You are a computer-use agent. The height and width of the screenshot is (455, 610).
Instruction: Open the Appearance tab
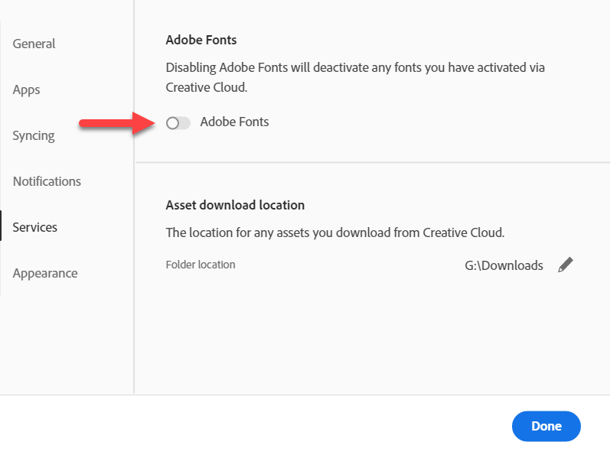(x=45, y=273)
